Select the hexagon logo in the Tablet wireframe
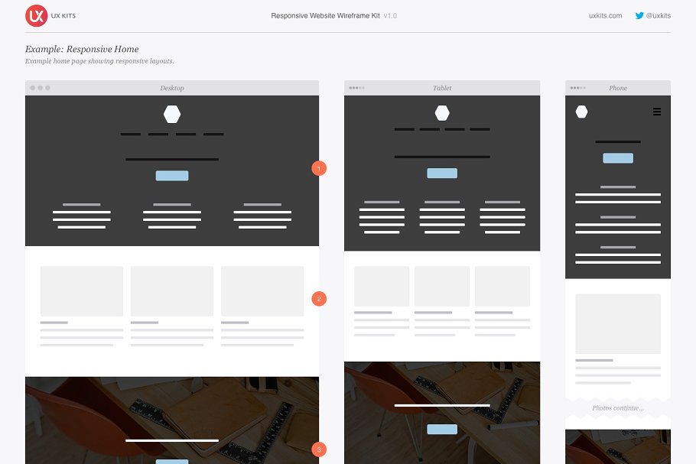Viewport: 696px width, 464px height. 442,112
